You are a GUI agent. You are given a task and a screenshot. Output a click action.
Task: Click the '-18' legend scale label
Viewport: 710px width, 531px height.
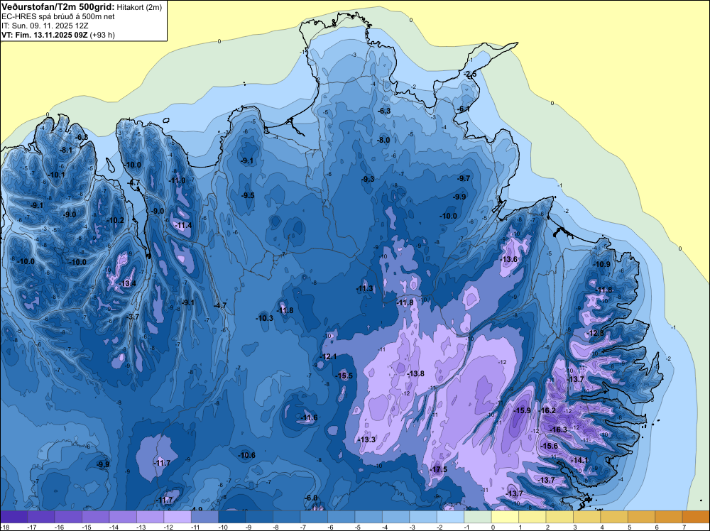tap(4, 527)
